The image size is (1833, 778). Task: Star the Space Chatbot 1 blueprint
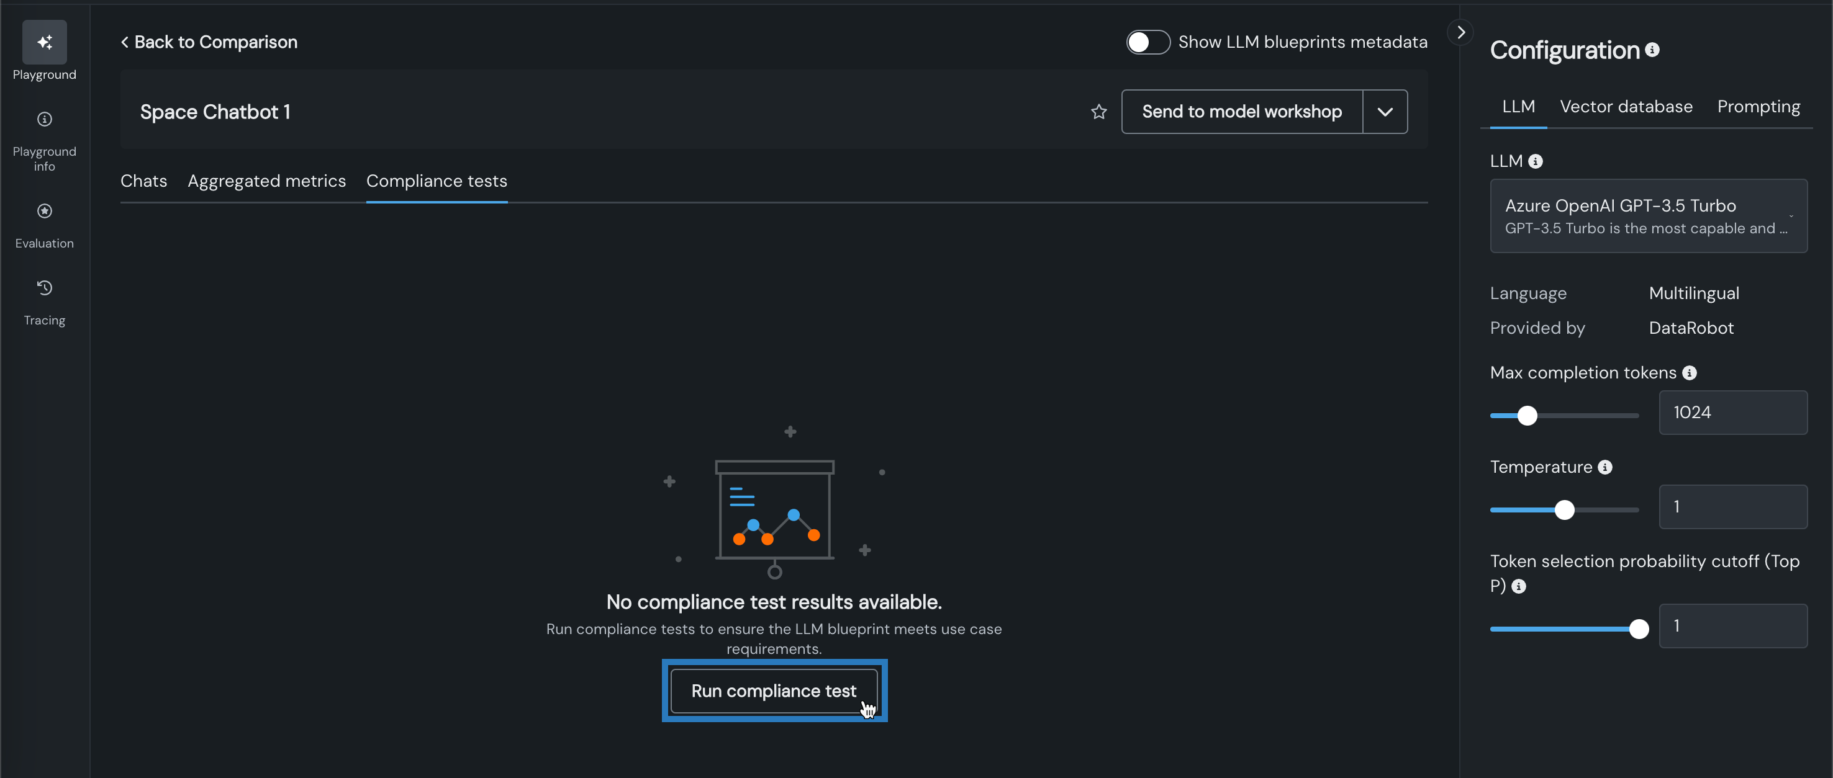point(1098,112)
